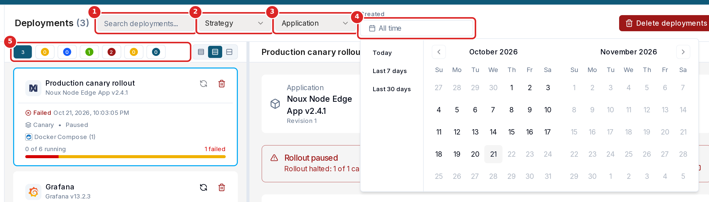709x202 pixels.
Task: Select the highlighted middle list view icon
Action: [215, 52]
